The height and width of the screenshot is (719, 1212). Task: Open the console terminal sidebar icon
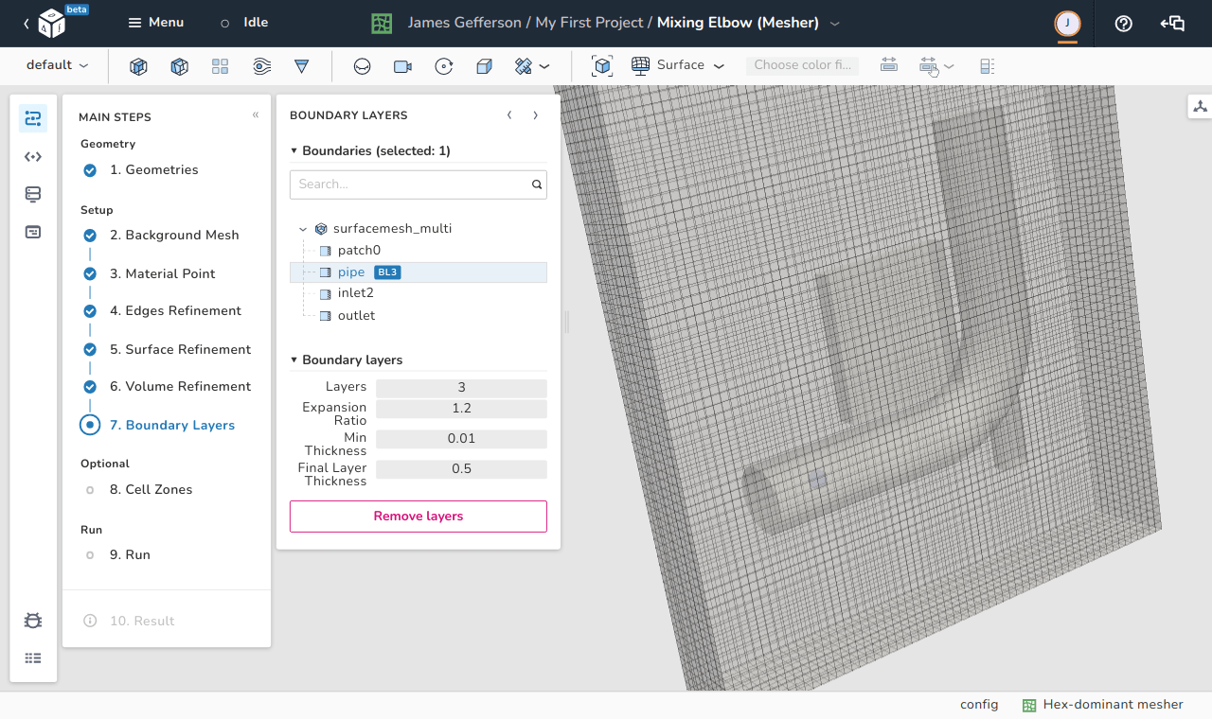pos(33,232)
